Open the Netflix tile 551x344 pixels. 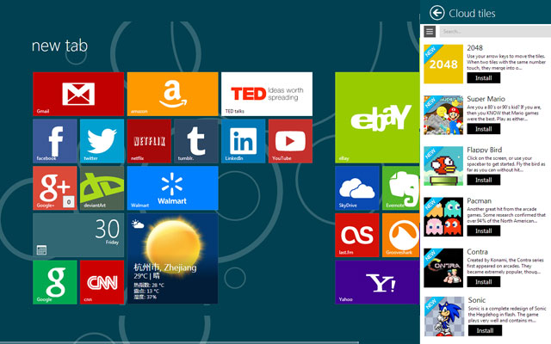click(x=149, y=141)
